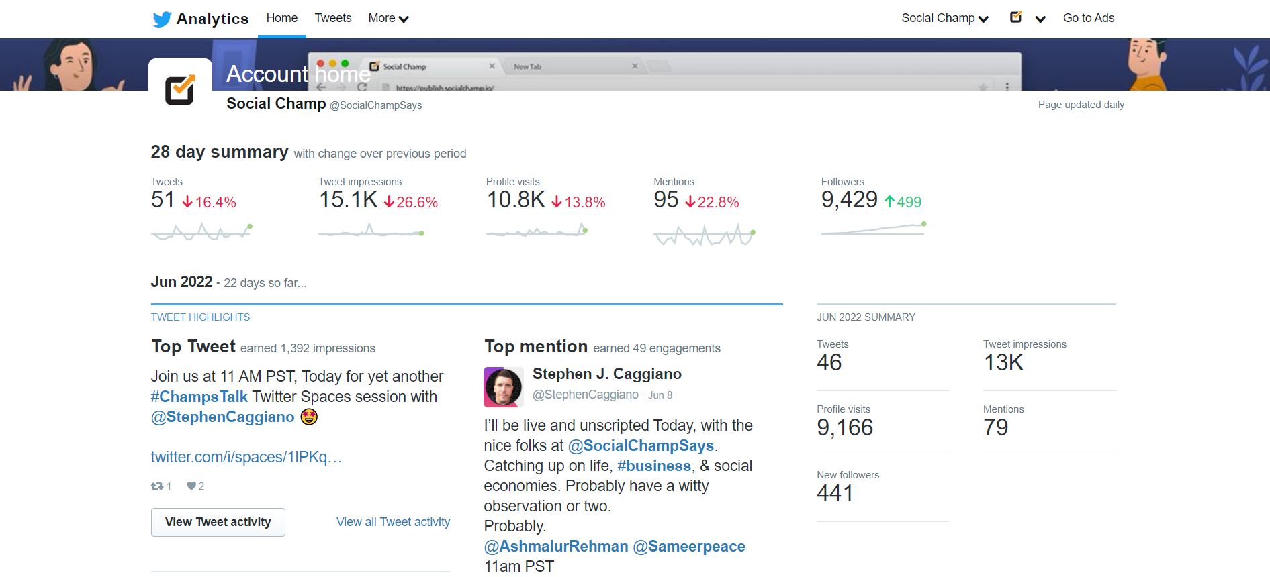This screenshot has width=1270, height=577.
Task: Open @SocialChampSays link in top mention
Action: pos(641,445)
